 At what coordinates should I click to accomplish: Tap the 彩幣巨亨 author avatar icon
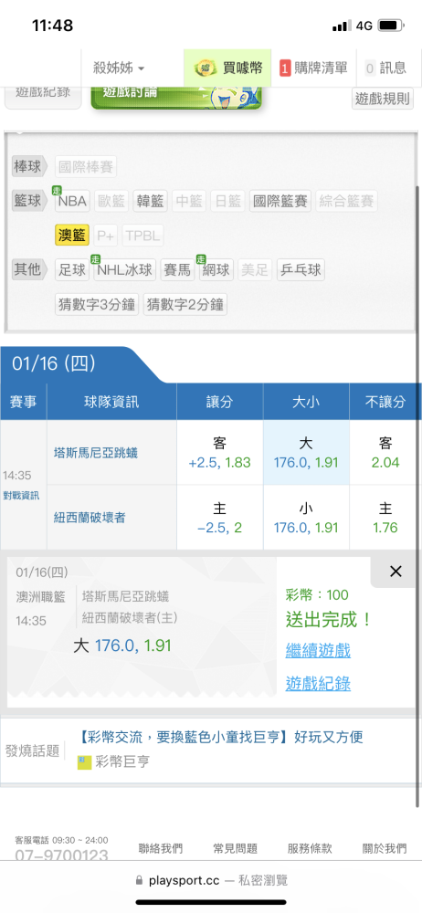coord(85,762)
